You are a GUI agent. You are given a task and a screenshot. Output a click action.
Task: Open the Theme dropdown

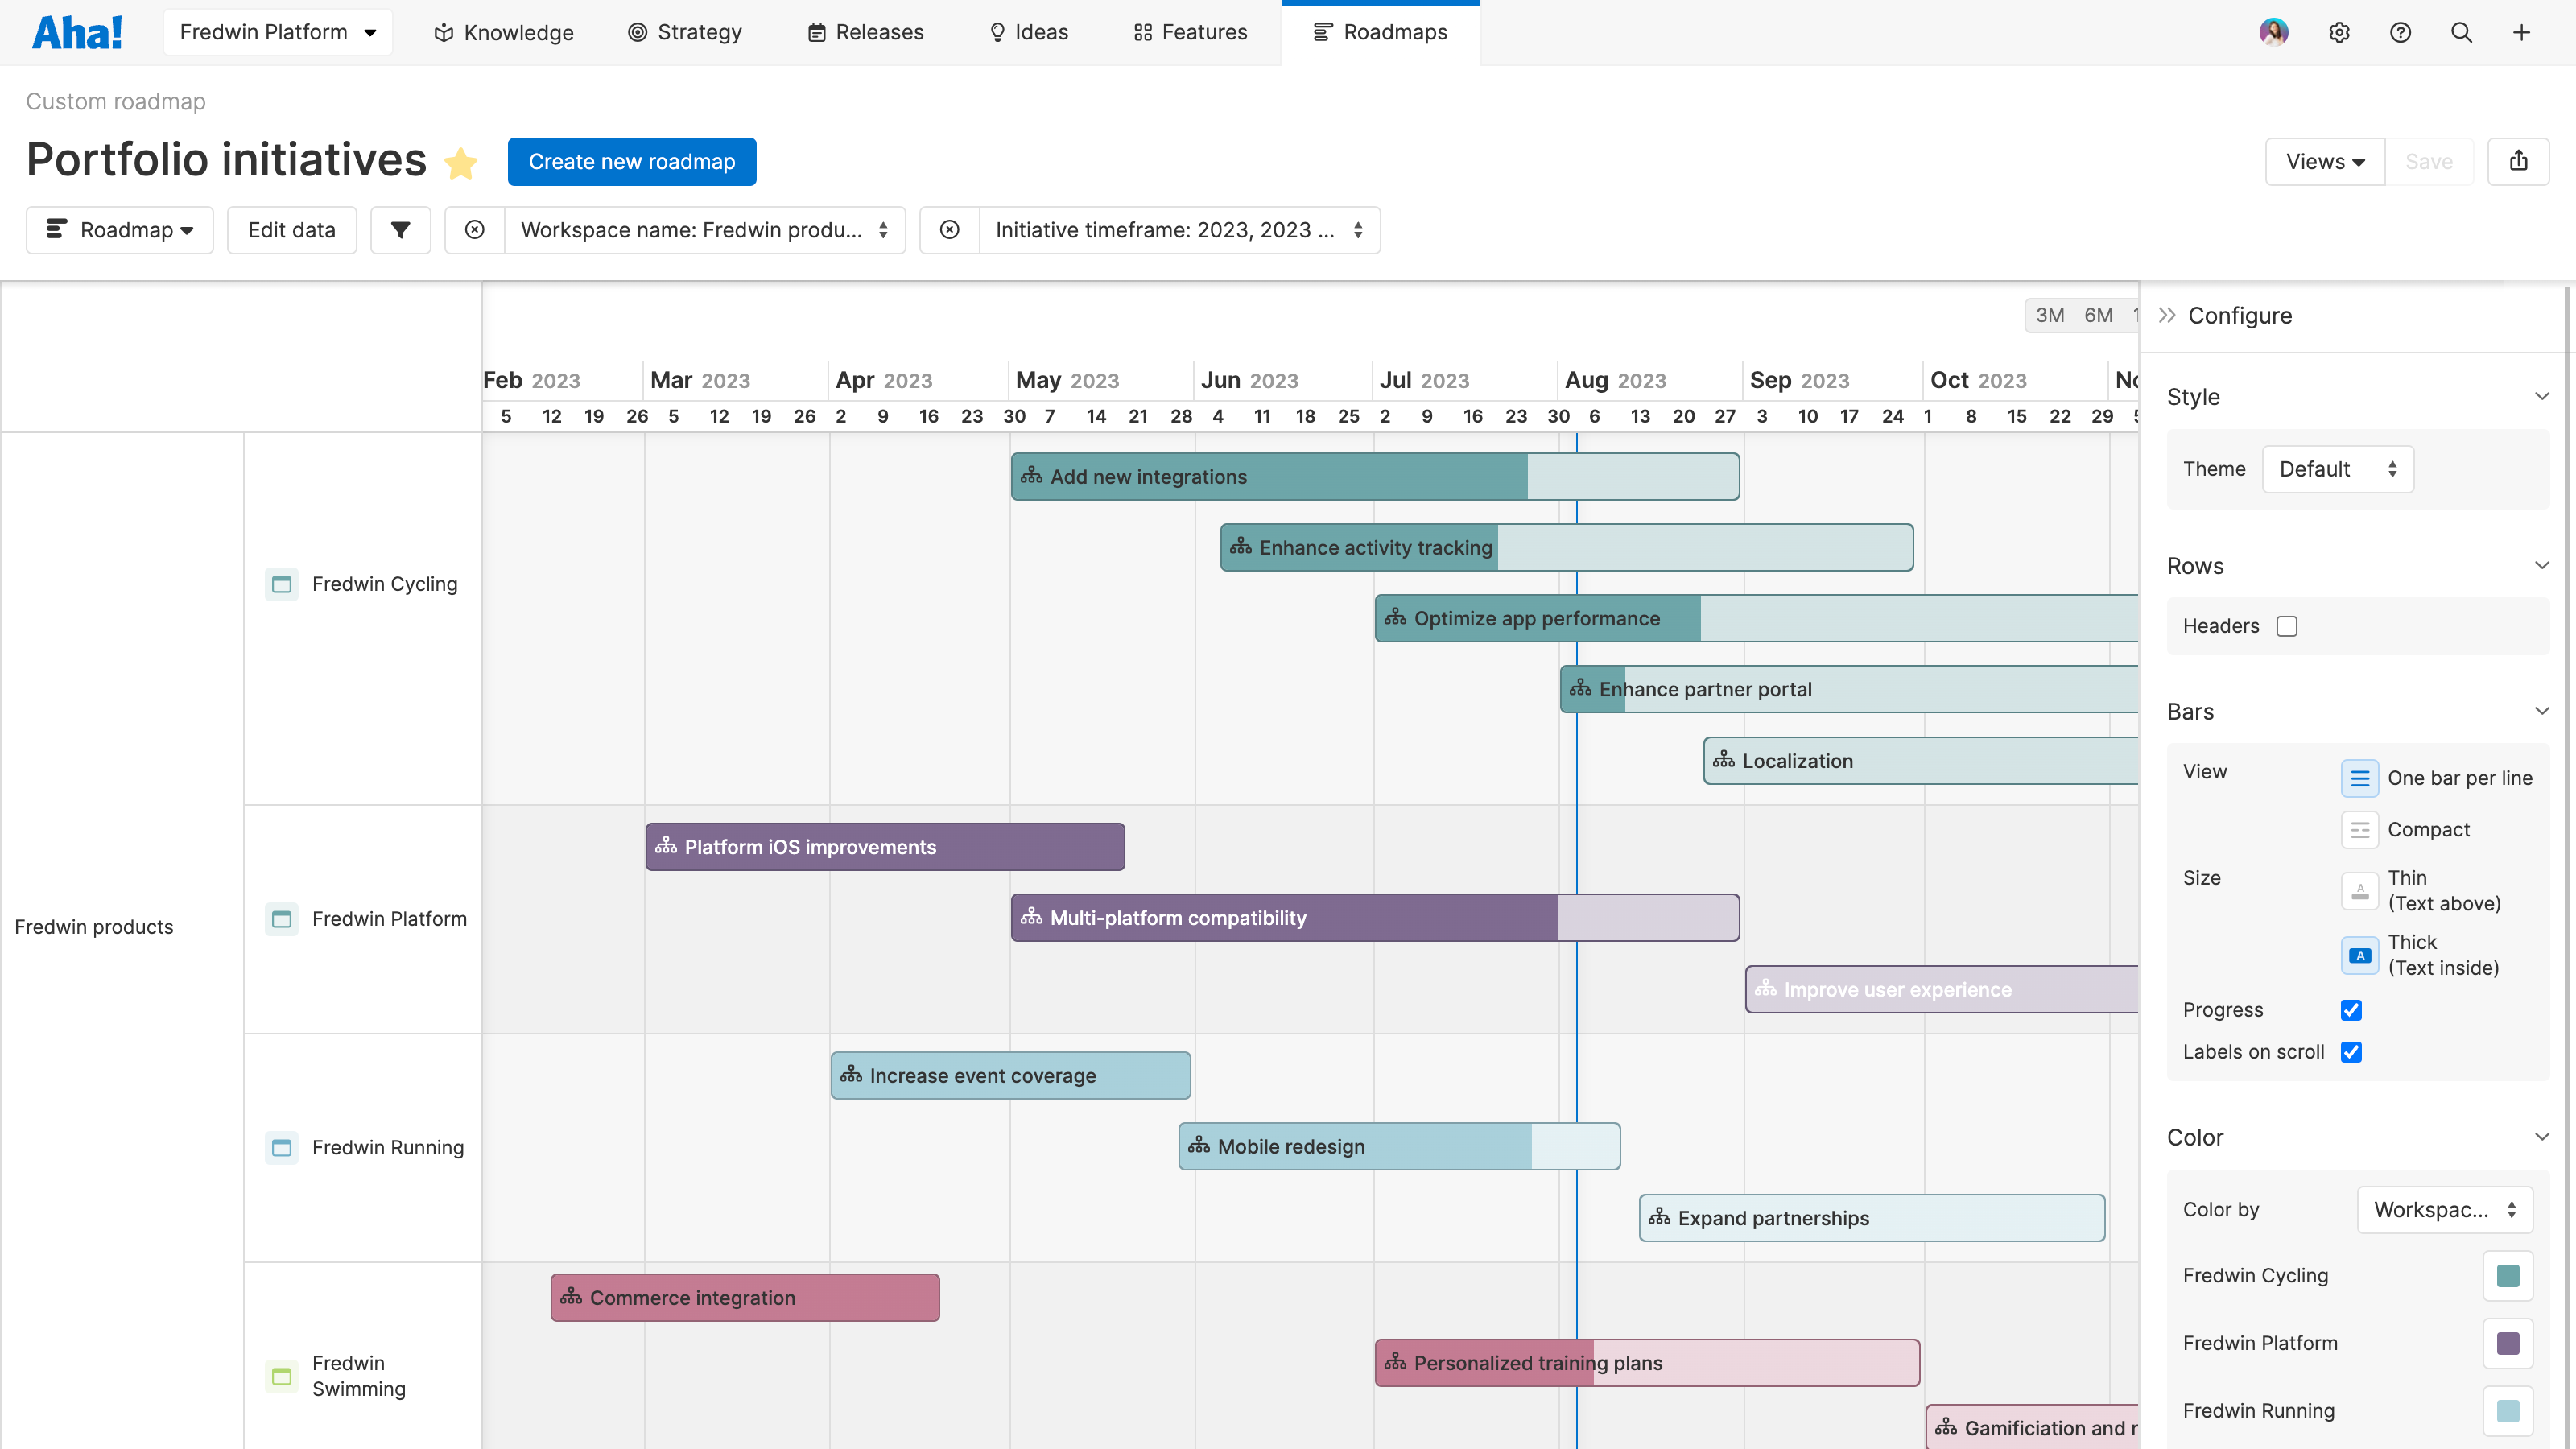[x=2338, y=469]
